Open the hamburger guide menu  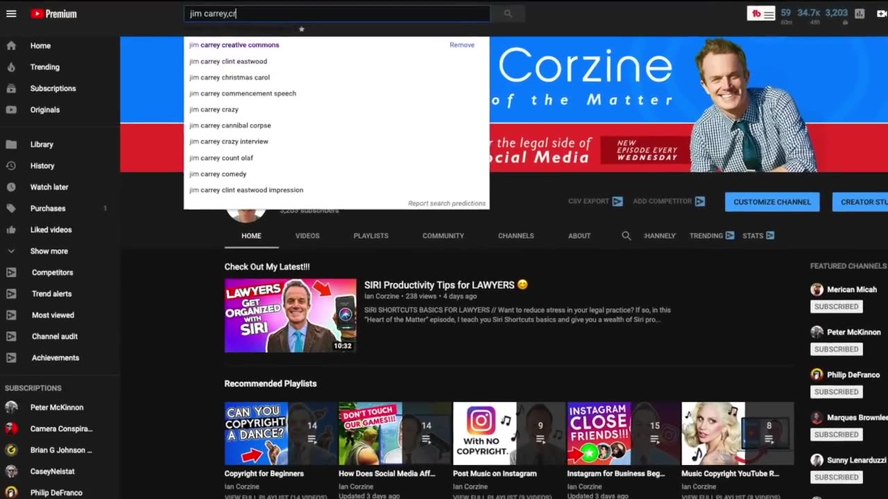[11, 14]
